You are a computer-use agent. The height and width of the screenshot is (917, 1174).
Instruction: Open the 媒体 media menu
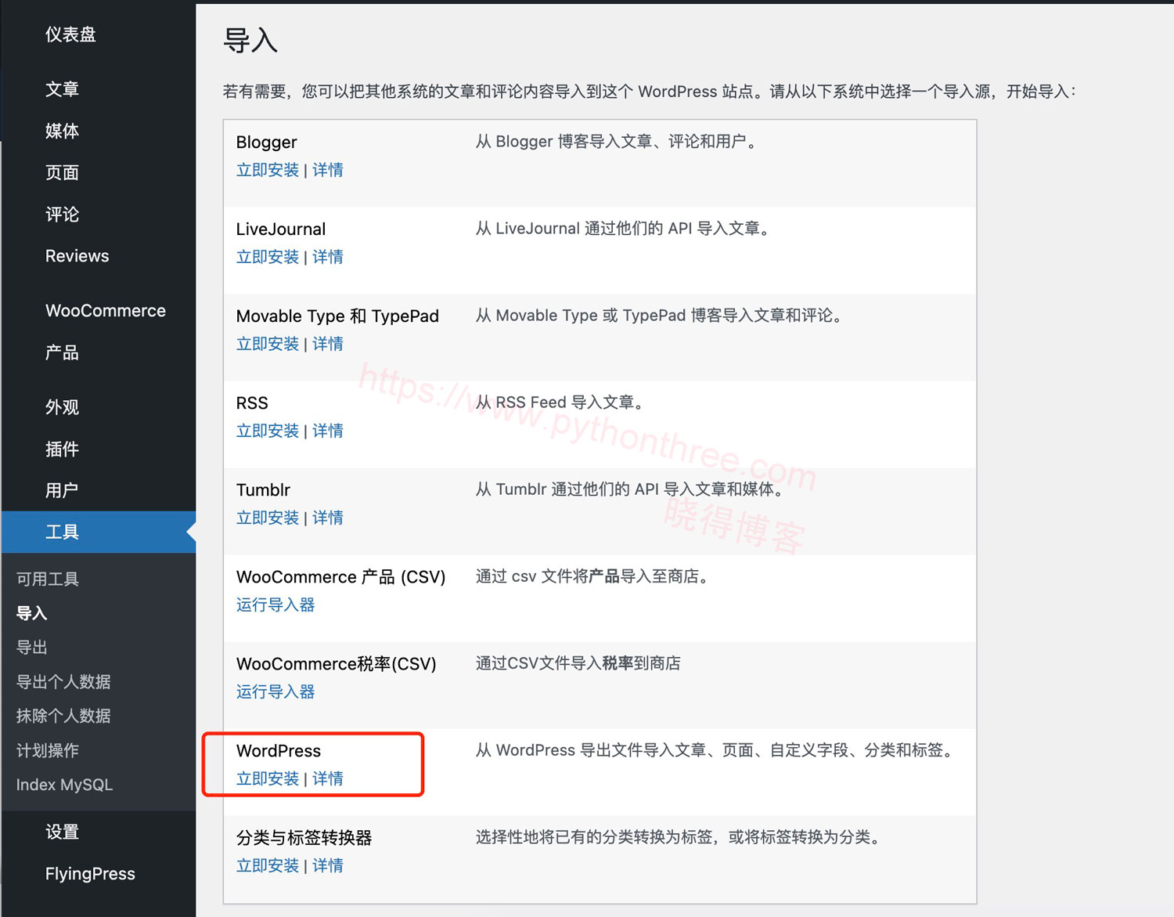62,131
